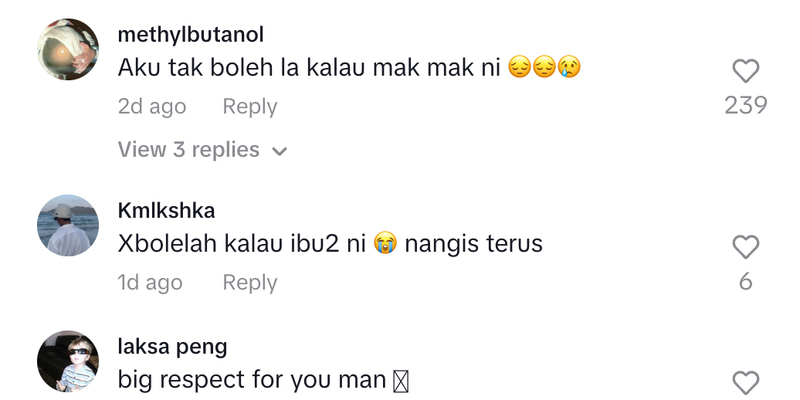Select the comment "big respect for you man"

click(252, 380)
